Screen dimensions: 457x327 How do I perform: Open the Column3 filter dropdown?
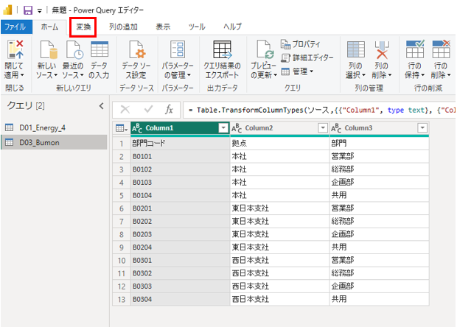coord(422,128)
